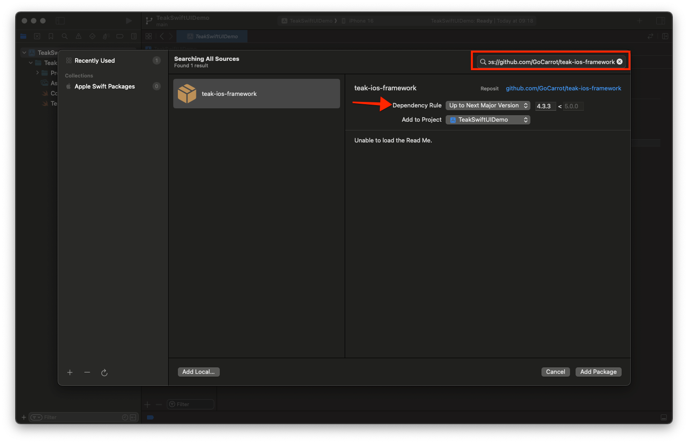Expand the Preview Content folder
The width and height of the screenshot is (688, 443).
tap(37, 73)
